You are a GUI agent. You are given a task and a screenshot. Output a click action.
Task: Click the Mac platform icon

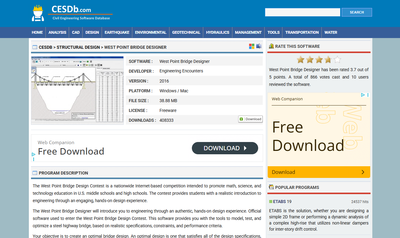(x=259, y=46)
